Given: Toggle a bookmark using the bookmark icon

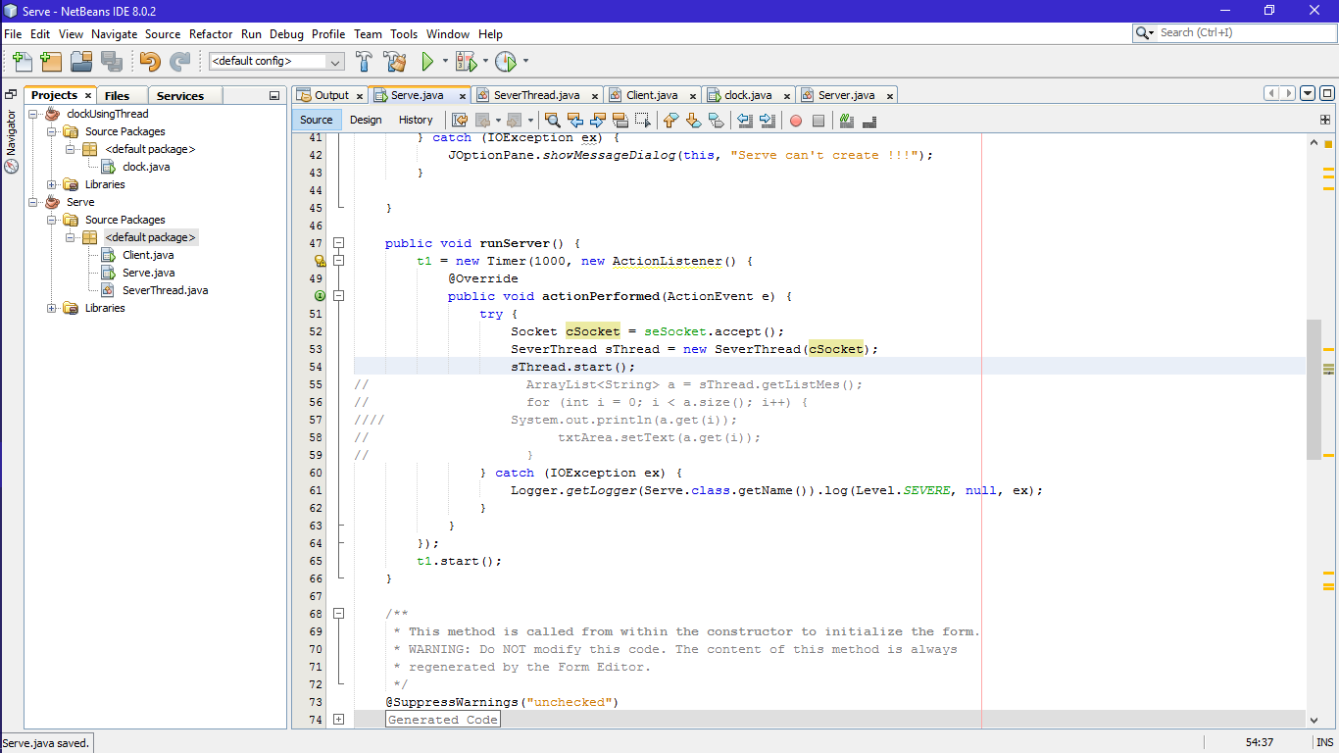Looking at the screenshot, I should pyautogui.click(x=717, y=120).
